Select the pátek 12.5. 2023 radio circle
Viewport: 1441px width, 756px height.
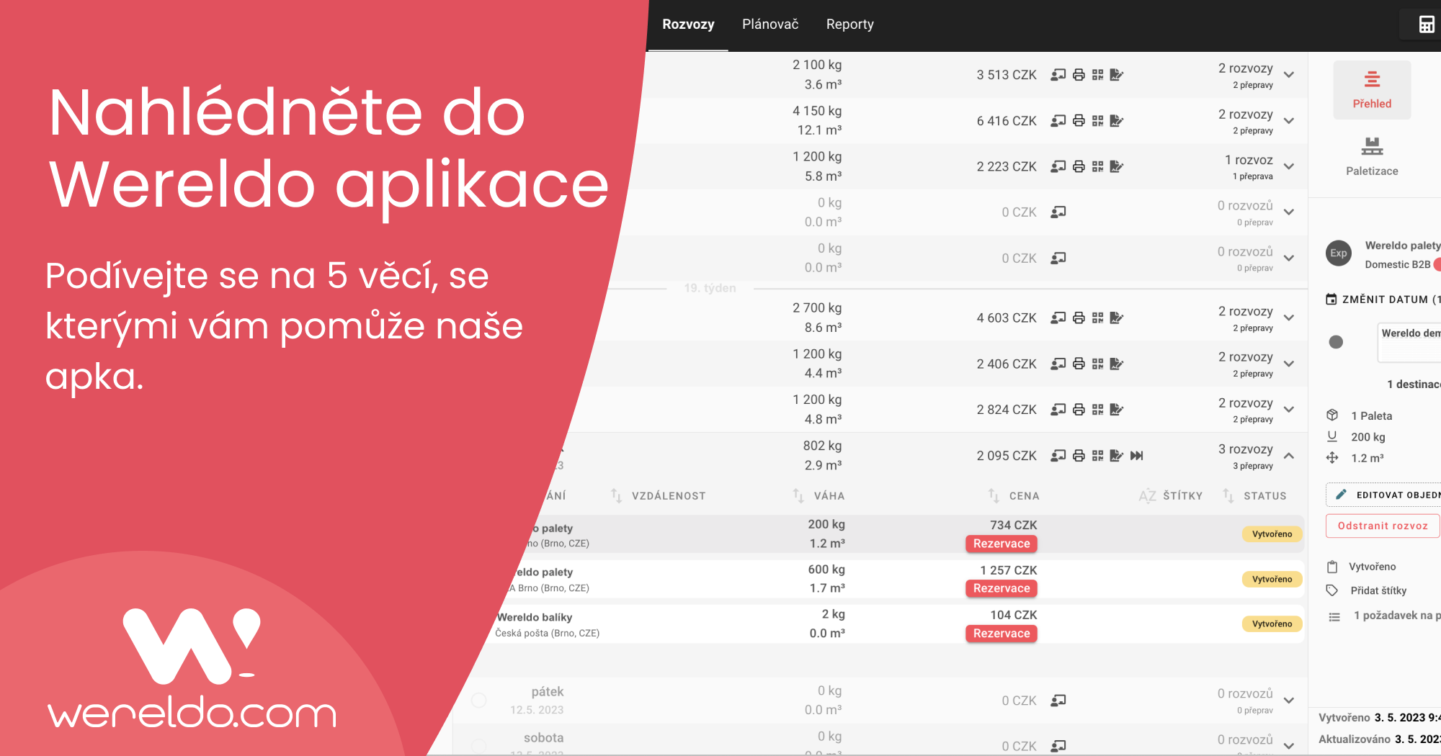478,700
